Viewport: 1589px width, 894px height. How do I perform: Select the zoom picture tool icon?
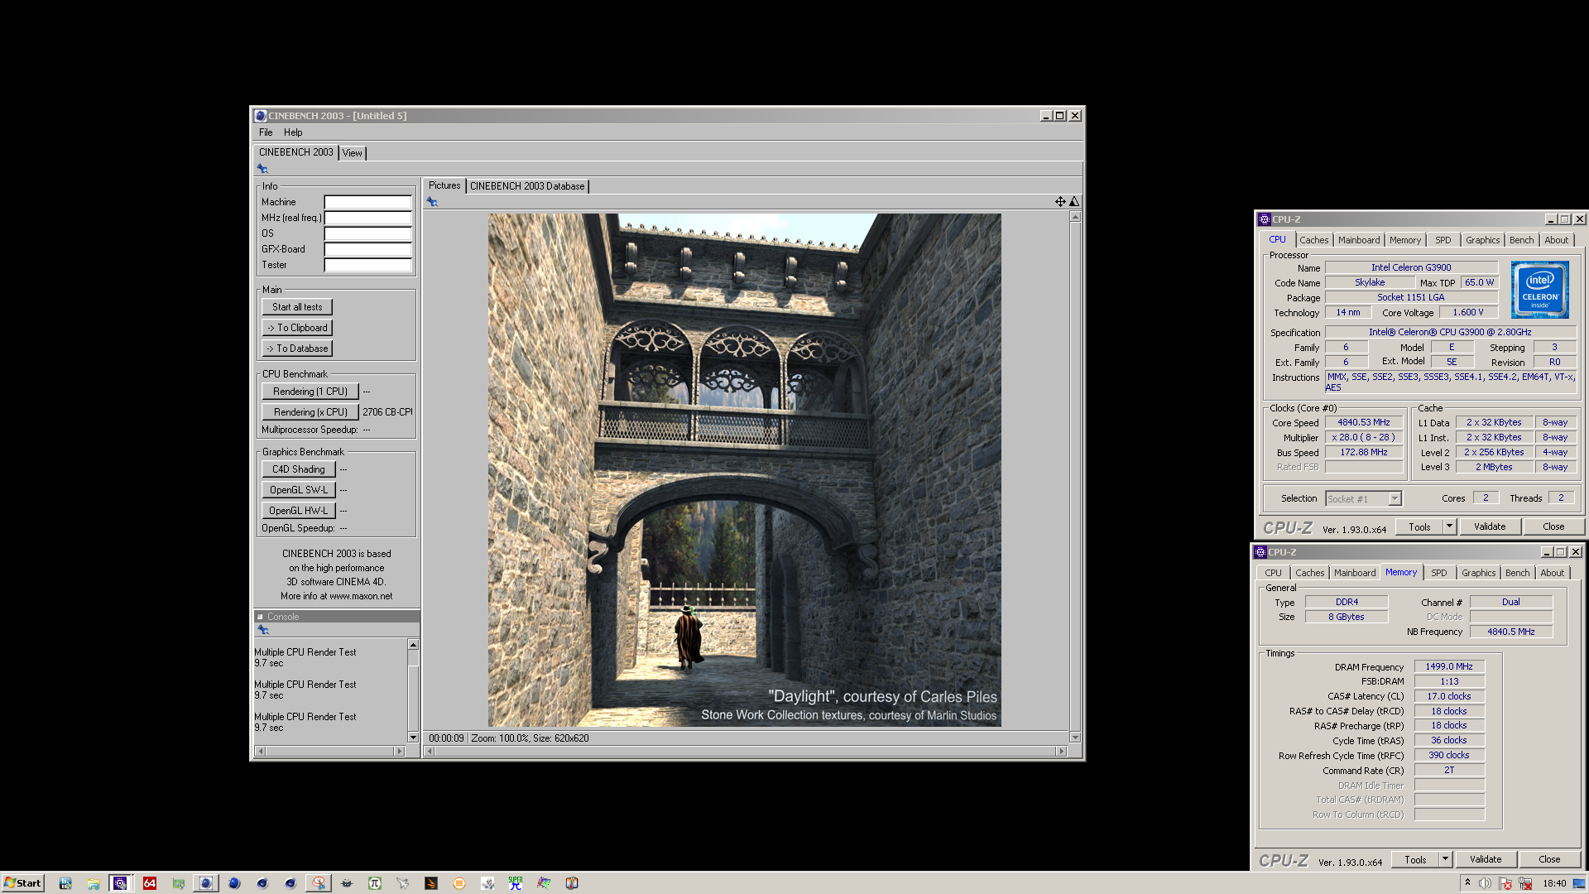pyautogui.click(x=1074, y=202)
